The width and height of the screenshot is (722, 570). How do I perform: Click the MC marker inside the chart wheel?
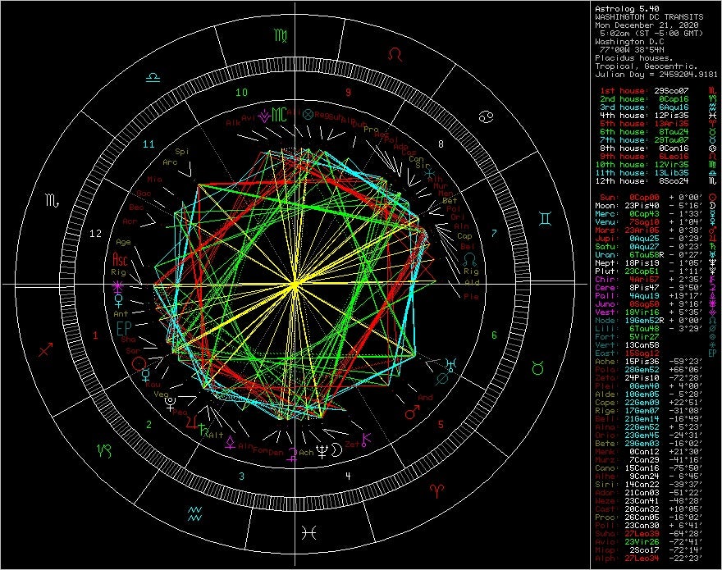tap(279, 115)
